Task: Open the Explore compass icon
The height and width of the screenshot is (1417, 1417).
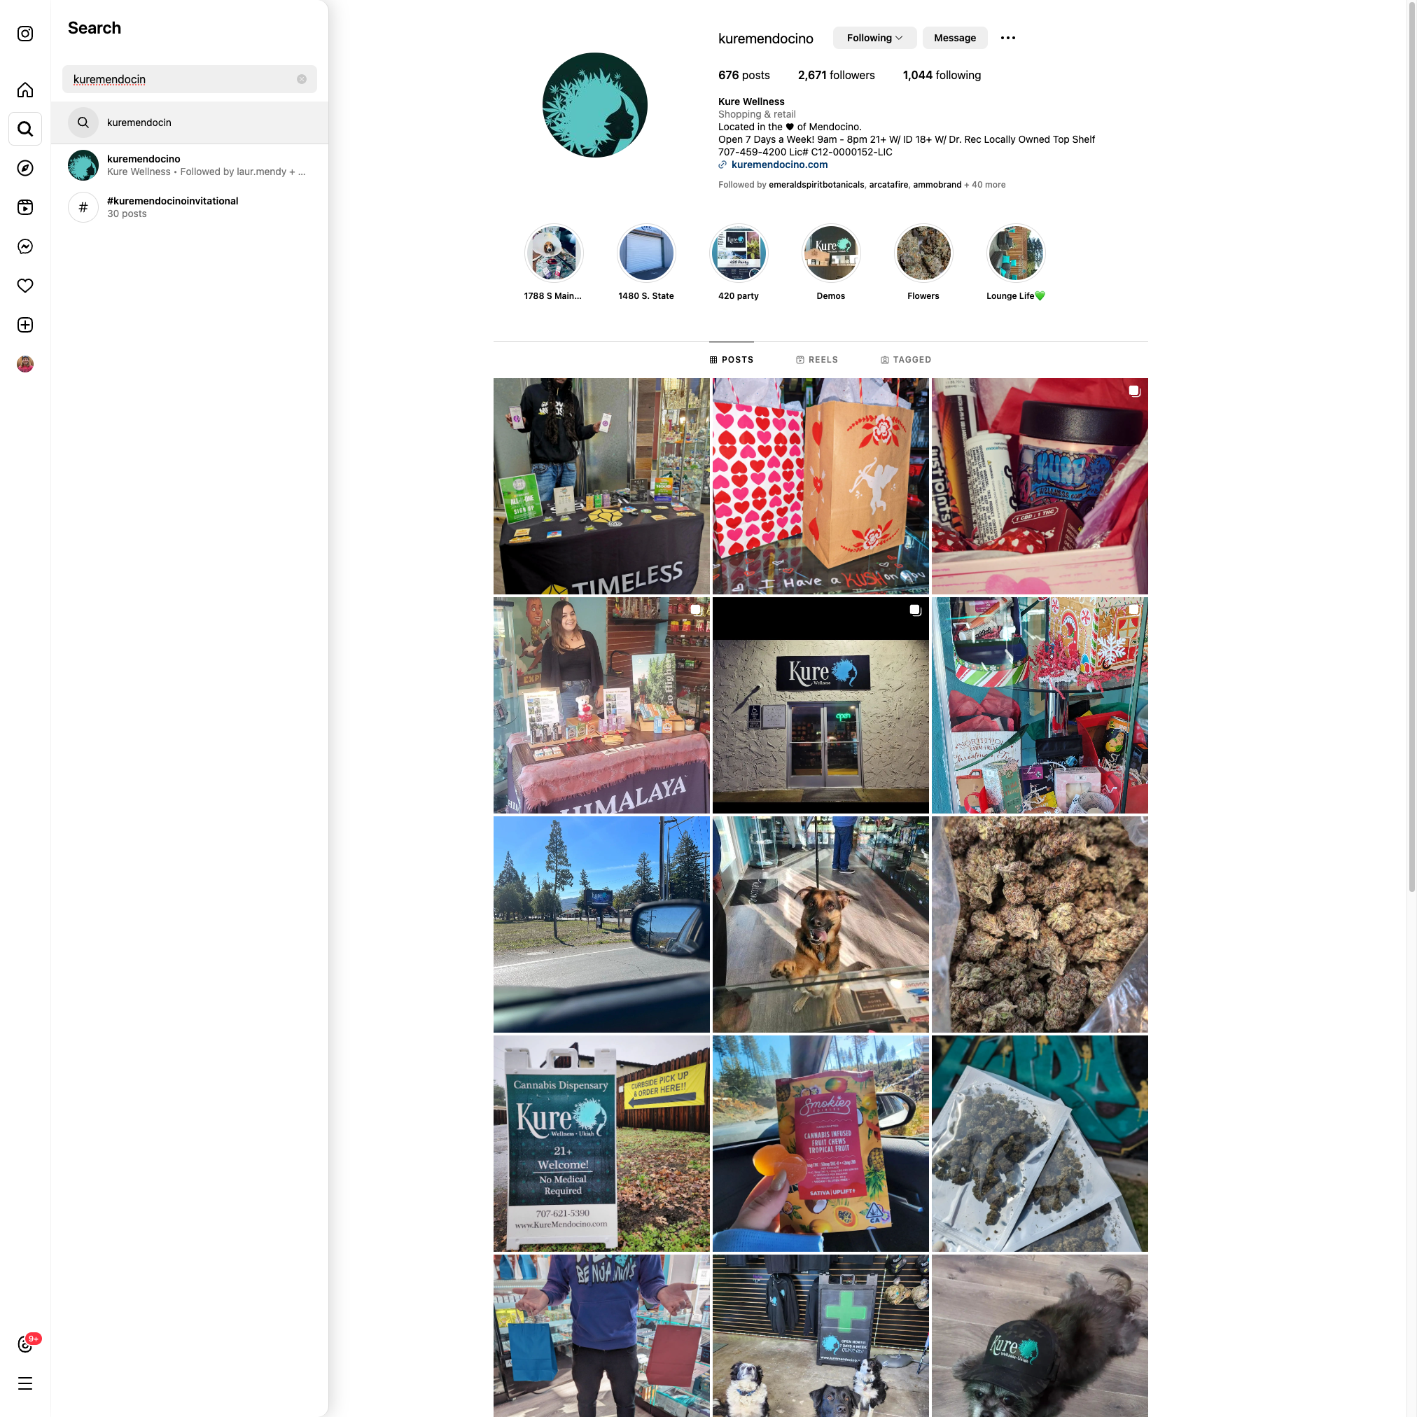Action: coord(25,168)
